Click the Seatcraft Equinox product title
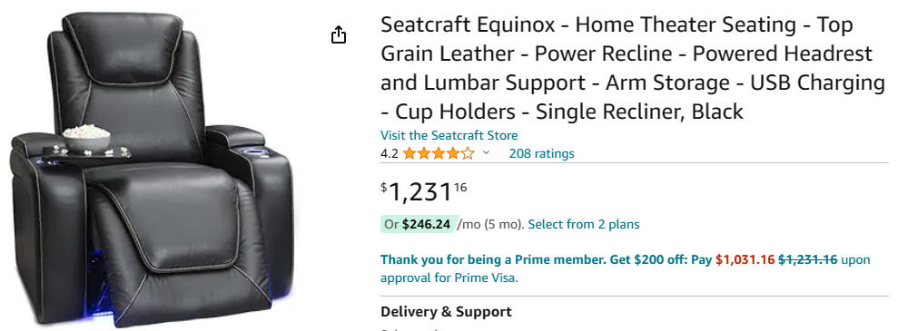Screen dimensions: 898x331 [x=632, y=67]
